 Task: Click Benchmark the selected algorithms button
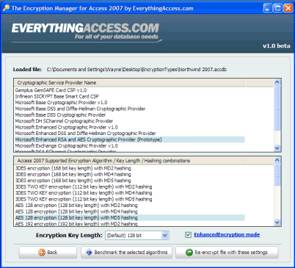pos(126,253)
